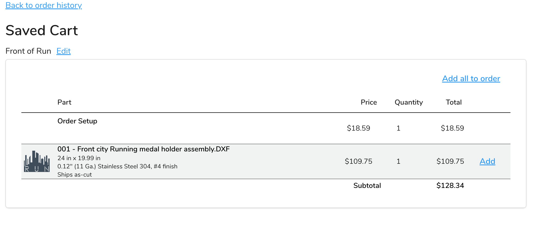555x236 pixels.
Task: Click the medal holder assembly.DXF file name
Action: pyautogui.click(x=144, y=149)
